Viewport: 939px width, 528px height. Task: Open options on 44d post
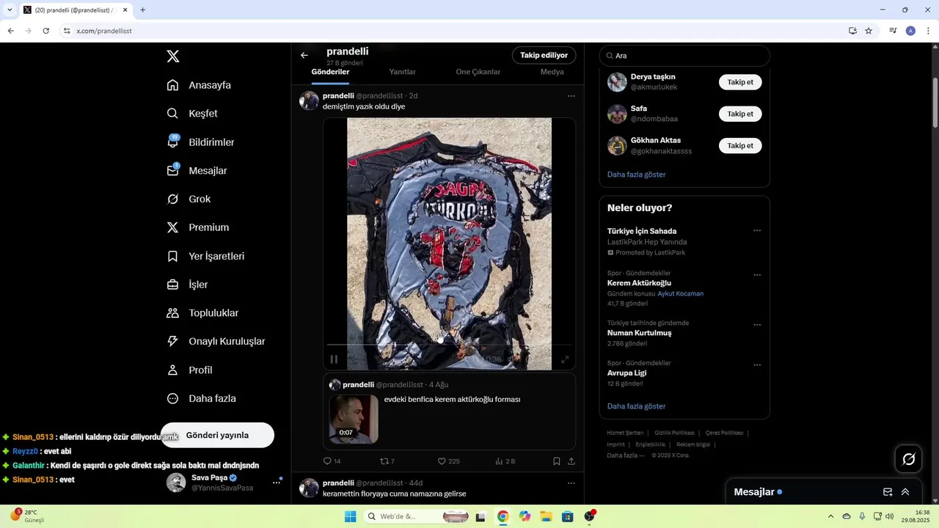point(571,483)
